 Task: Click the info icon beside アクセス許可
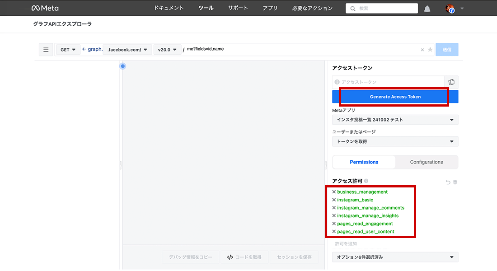(x=366, y=181)
